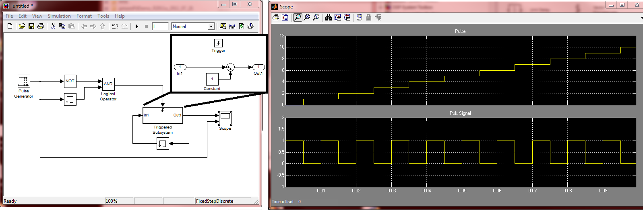This screenshot has width=643, height=210.
Task: Open the Format menu
Action: pyautogui.click(x=84, y=16)
